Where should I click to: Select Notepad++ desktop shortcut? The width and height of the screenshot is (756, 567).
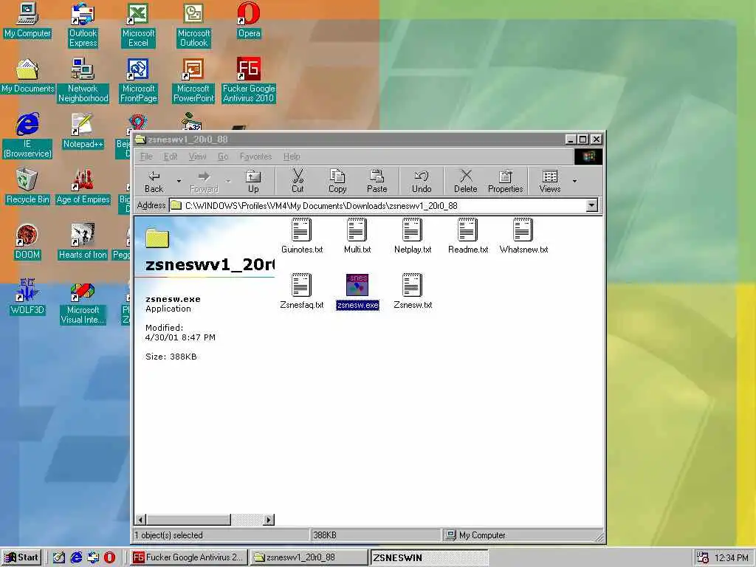click(83, 131)
